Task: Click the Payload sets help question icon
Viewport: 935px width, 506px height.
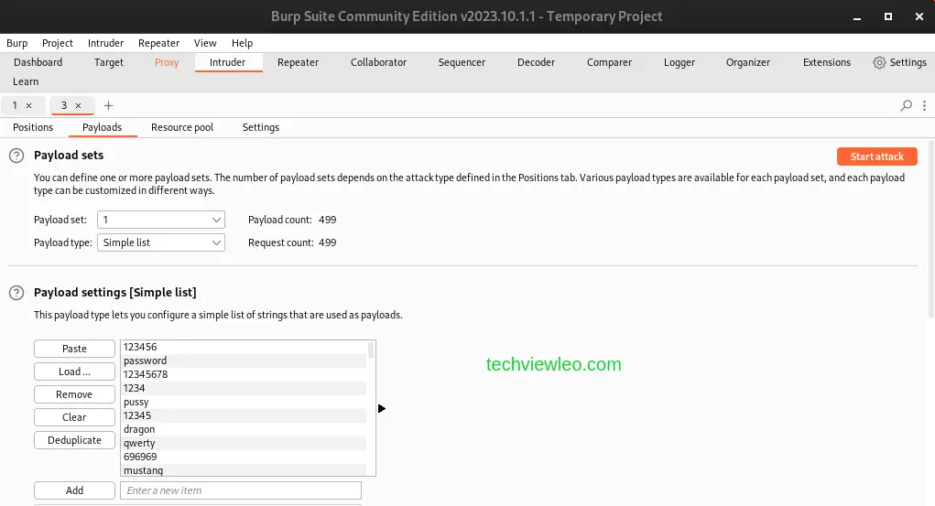Action: [x=16, y=156]
